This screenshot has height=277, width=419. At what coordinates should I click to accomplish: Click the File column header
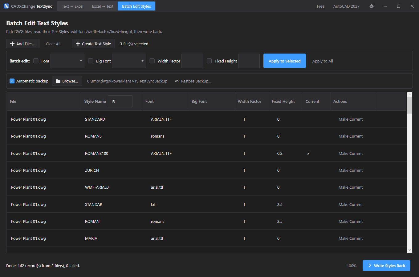click(x=44, y=101)
